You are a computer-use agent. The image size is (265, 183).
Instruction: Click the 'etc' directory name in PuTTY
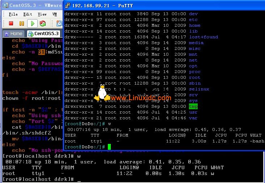point(193,20)
